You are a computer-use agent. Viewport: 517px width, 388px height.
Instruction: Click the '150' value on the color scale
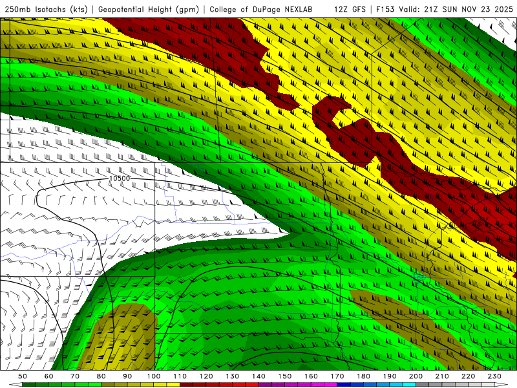click(285, 376)
